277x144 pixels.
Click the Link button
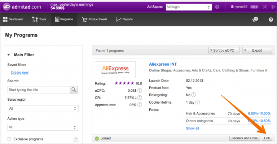pos(267,138)
